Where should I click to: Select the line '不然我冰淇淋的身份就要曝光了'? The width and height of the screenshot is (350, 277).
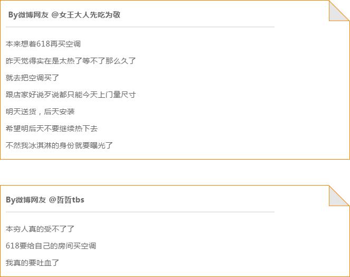tap(59, 145)
